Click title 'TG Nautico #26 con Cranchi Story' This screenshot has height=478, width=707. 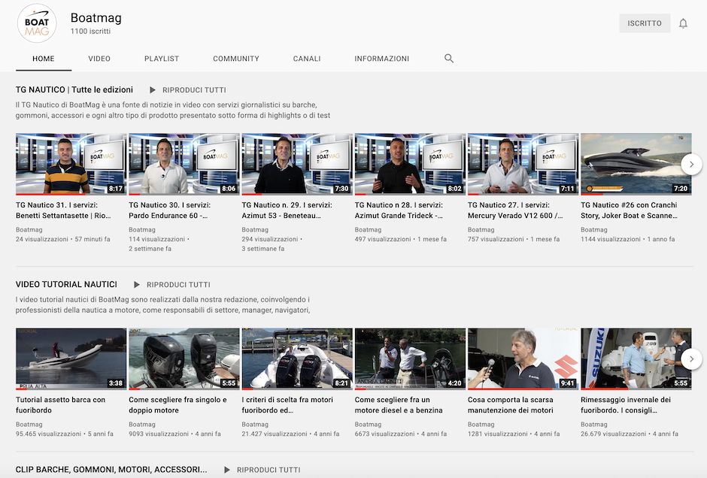click(x=629, y=210)
